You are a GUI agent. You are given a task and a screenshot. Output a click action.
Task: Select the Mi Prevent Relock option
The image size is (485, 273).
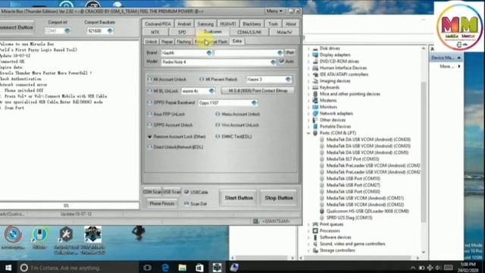pos(202,80)
